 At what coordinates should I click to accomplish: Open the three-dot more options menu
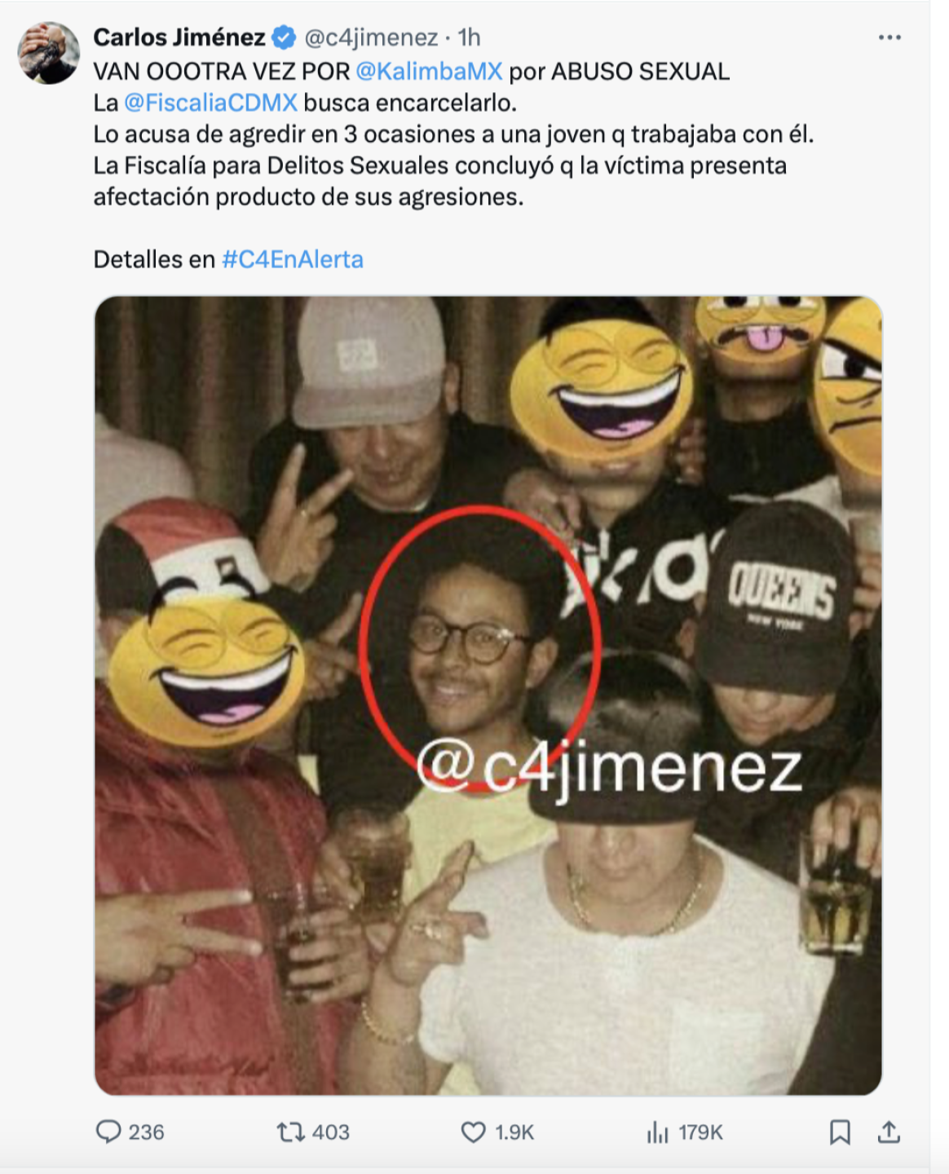tap(889, 38)
